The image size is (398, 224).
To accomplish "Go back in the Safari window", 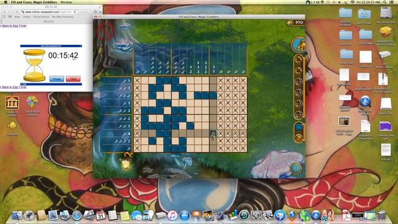I will point(4,12).
